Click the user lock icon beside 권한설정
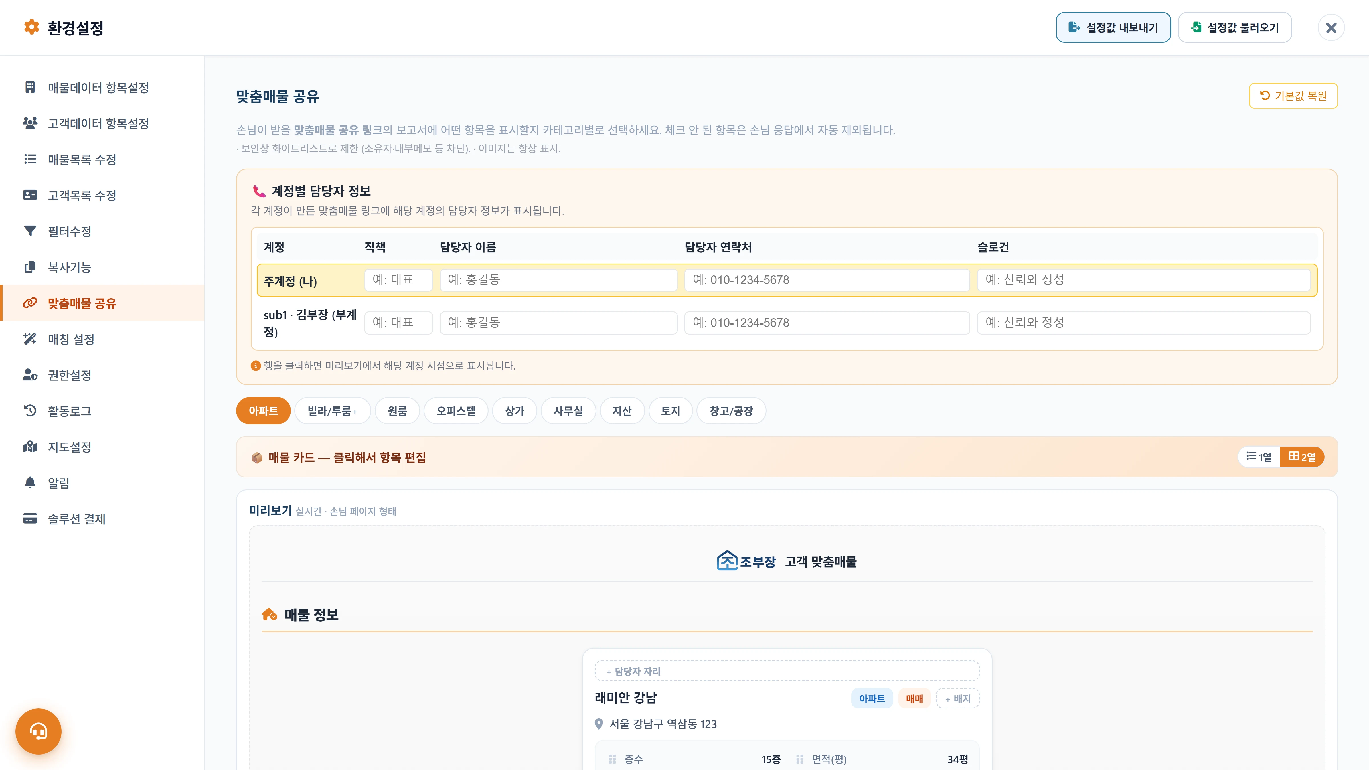 pyautogui.click(x=30, y=375)
